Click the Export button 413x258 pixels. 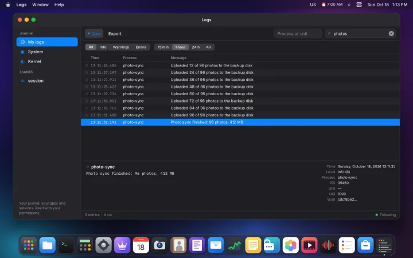click(115, 34)
